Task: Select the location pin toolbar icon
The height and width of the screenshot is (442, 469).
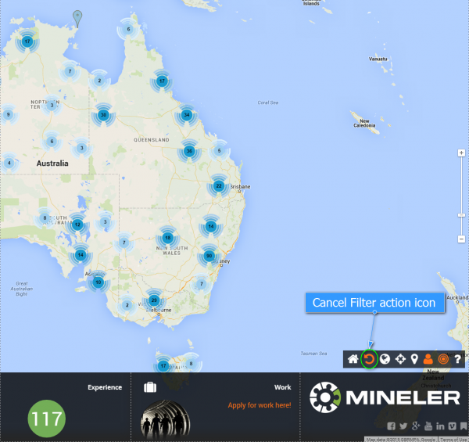Action: (x=414, y=359)
